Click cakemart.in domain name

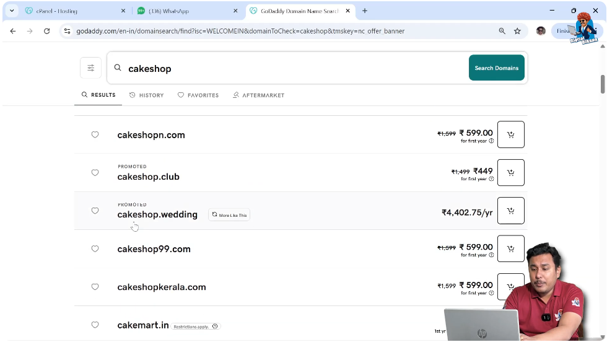pos(143,325)
